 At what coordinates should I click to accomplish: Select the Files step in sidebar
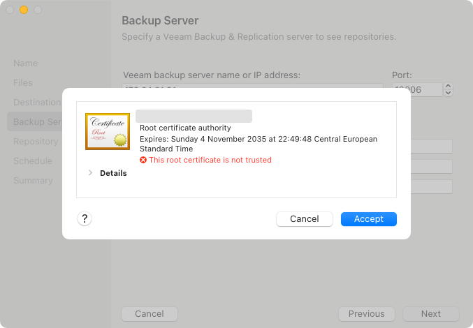pos(23,83)
